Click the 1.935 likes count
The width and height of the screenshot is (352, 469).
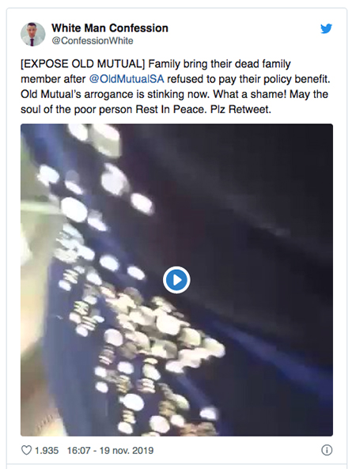(x=47, y=451)
